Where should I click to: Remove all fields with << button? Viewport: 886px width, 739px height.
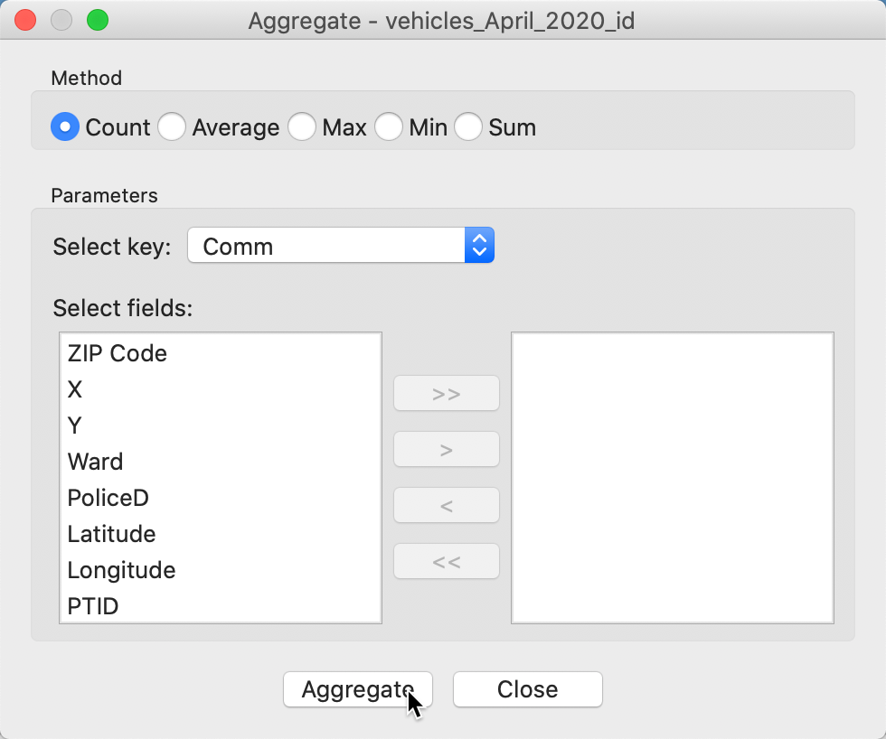click(x=447, y=561)
